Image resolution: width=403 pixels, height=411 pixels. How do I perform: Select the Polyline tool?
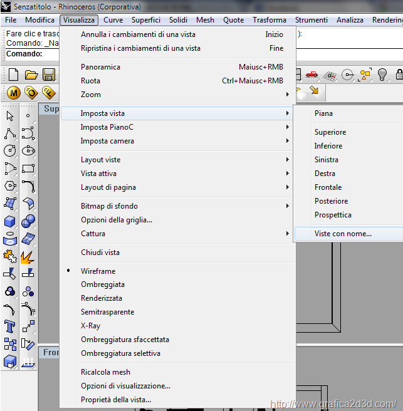click(x=10, y=133)
